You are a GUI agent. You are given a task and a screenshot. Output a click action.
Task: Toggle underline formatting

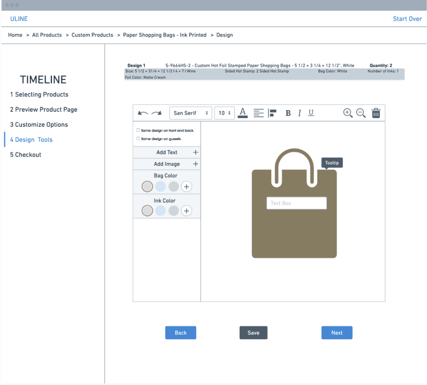click(x=311, y=113)
